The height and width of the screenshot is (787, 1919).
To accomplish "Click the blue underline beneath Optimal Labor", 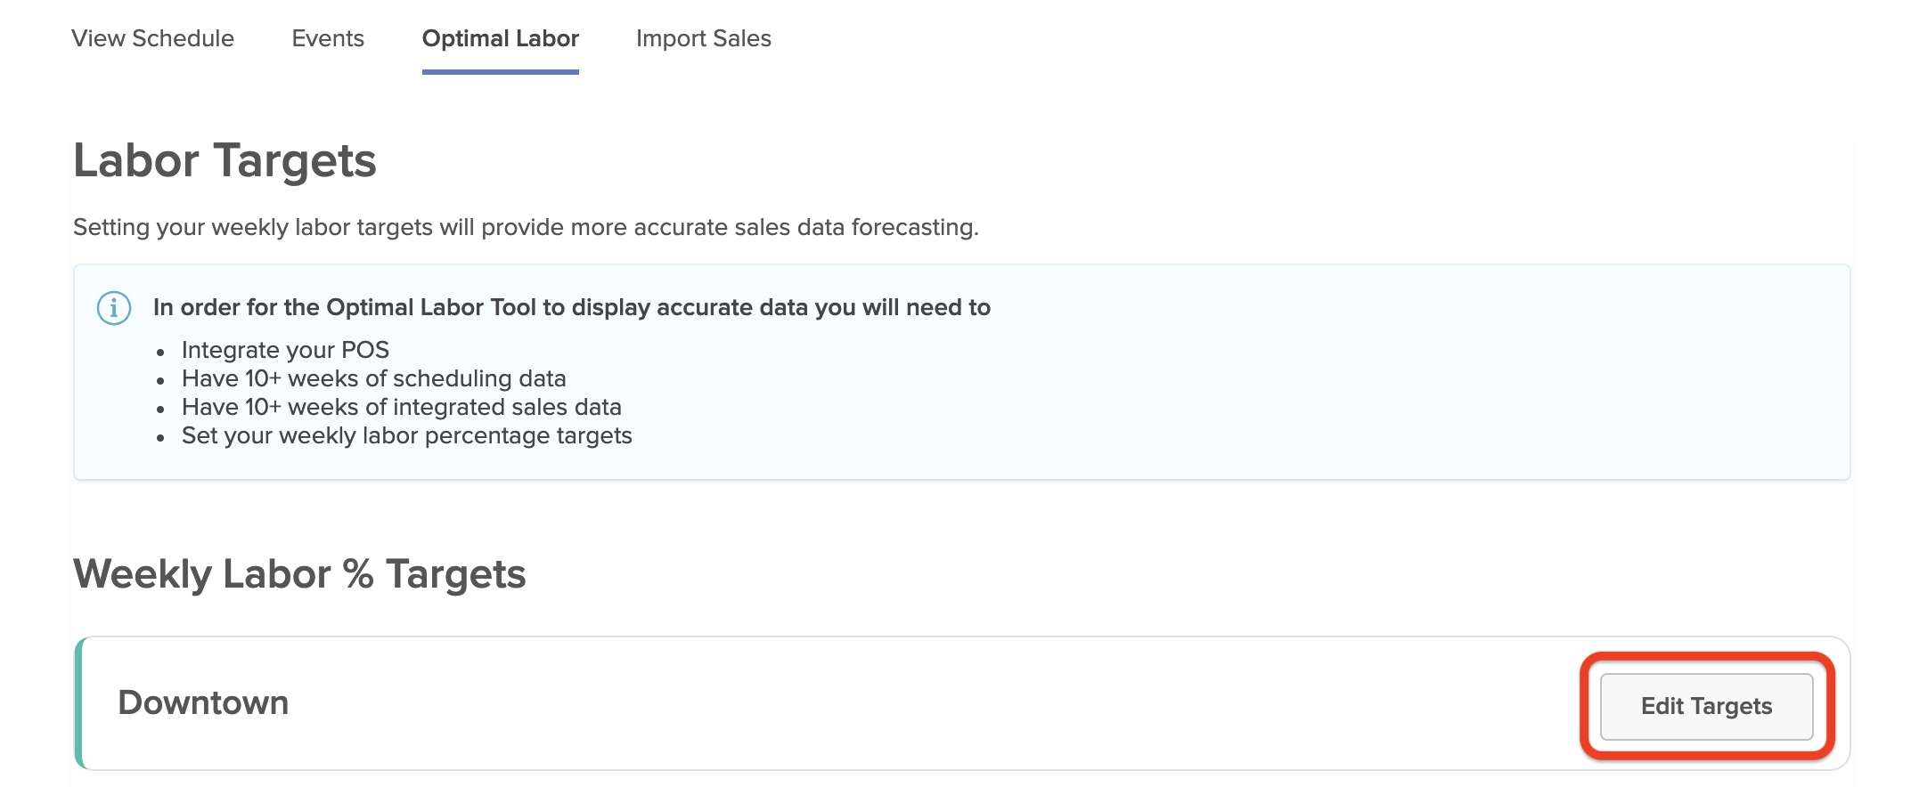I will 500,71.
